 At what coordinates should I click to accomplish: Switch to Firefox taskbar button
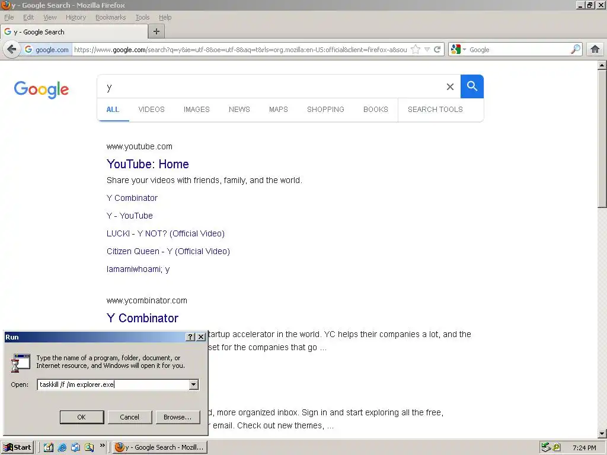[x=160, y=447]
